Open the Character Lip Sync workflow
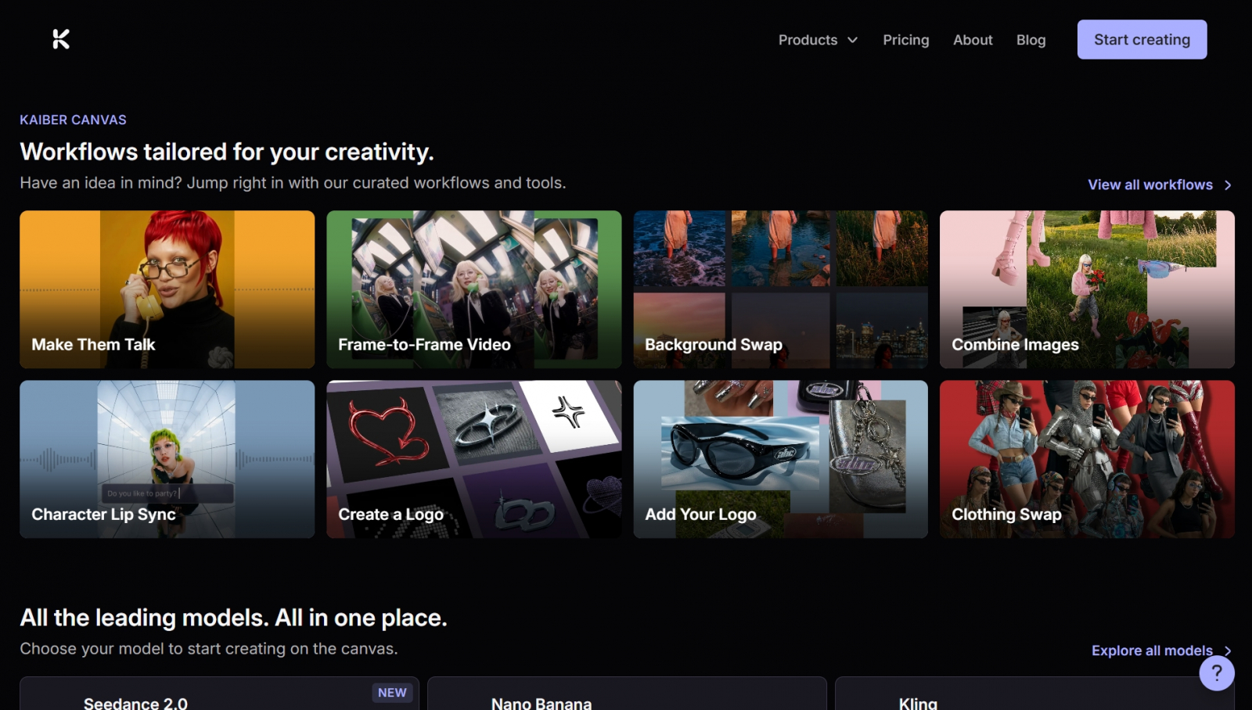The width and height of the screenshot is (1252, 710). pyautogui.click(x=167, y=459)
